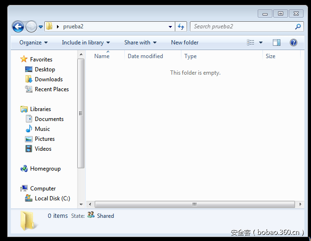Sort by the Name column
The height and width of the screenshot is (241, 311).
click(102, 56)
